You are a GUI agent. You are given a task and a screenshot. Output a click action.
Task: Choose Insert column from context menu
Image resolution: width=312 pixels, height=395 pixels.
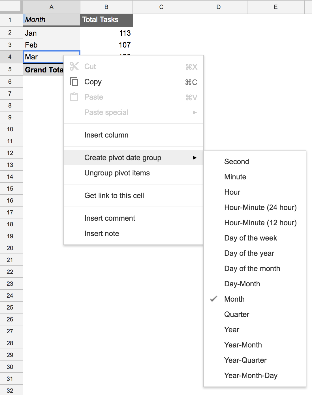pos(106,135)
